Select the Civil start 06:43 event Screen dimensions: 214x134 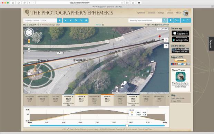[x=56, y=100]
